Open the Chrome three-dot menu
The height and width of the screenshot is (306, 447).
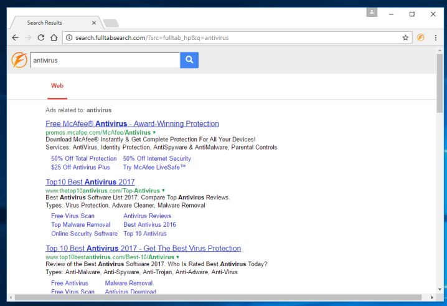click(436, 37)
